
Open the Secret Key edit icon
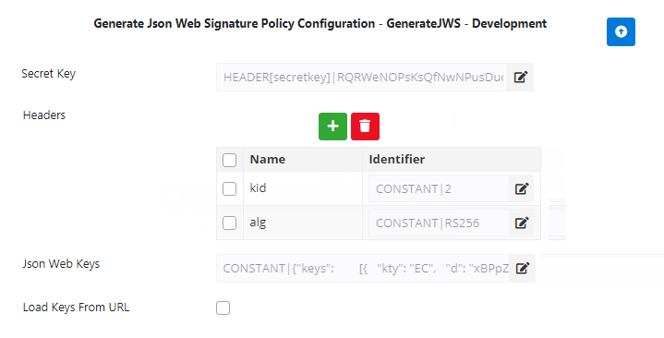[x=521, y=77]
